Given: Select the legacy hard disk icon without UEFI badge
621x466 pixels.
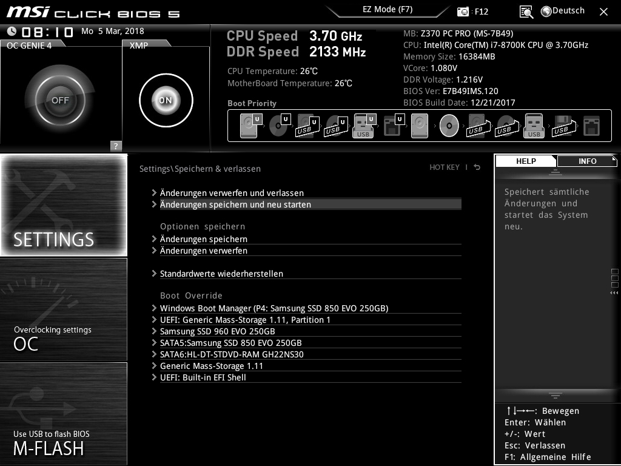Looking at the screenshot, I should (420, 126).
